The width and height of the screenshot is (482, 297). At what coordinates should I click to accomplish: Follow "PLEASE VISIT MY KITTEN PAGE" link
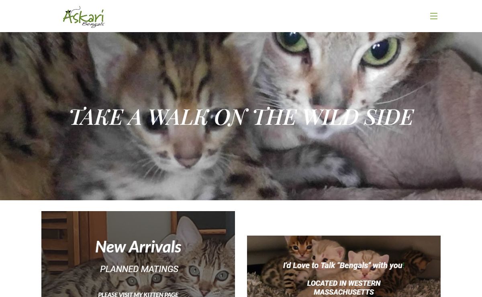point(138,294)
